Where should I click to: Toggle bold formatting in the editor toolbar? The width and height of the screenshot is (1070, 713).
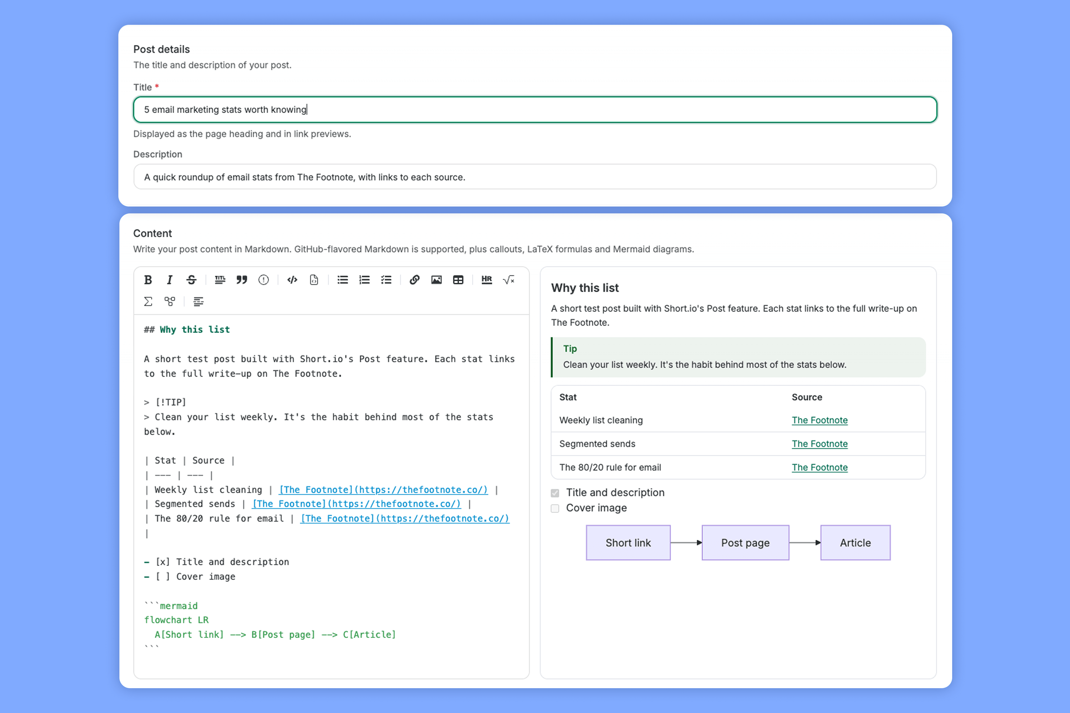pyautogui.click(x=148, y=280)
